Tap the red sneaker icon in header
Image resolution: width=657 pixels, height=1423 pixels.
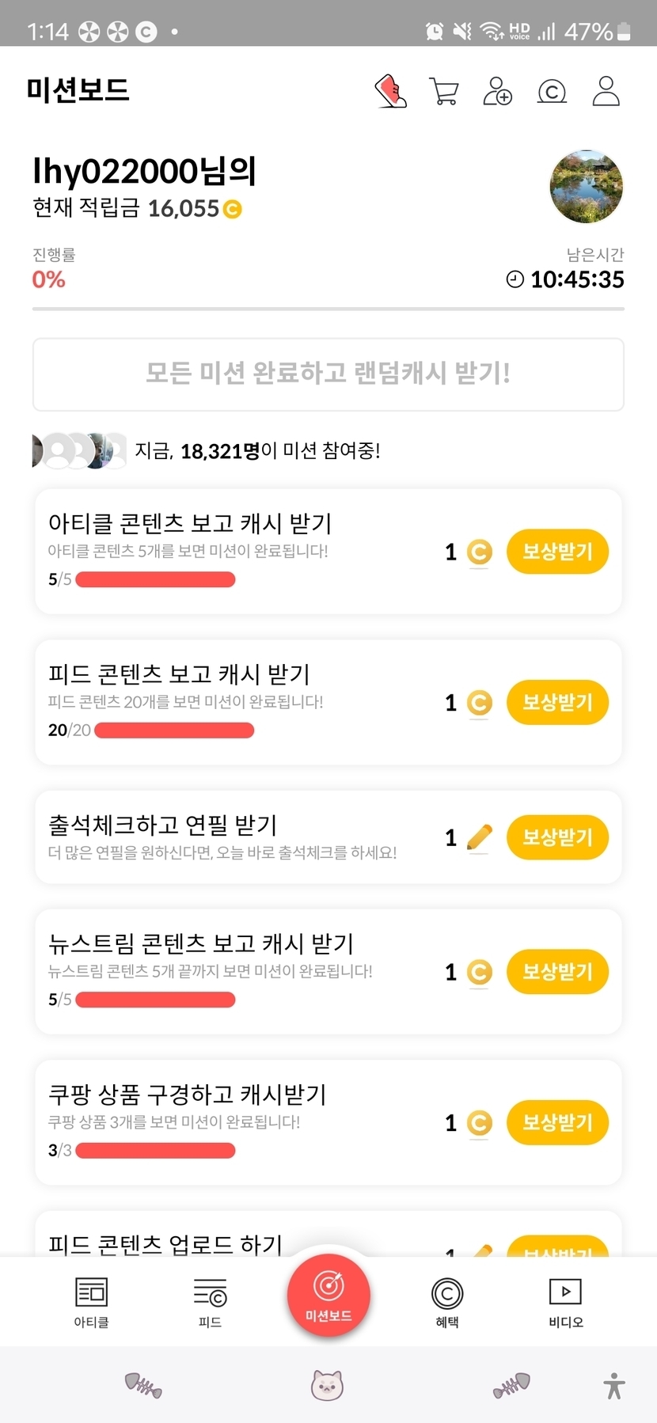pyautogui.click(x=390, y=91)
